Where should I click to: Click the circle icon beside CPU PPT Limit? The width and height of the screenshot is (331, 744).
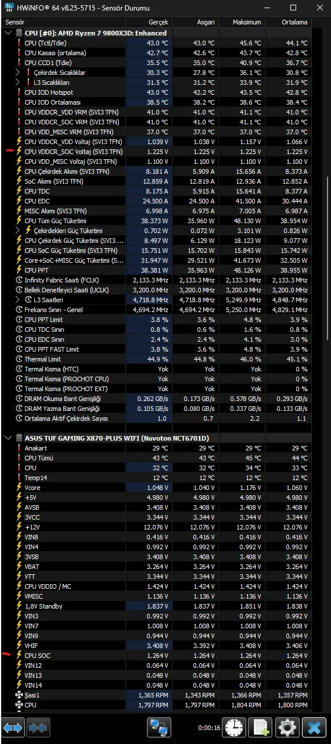click(19, 320)
